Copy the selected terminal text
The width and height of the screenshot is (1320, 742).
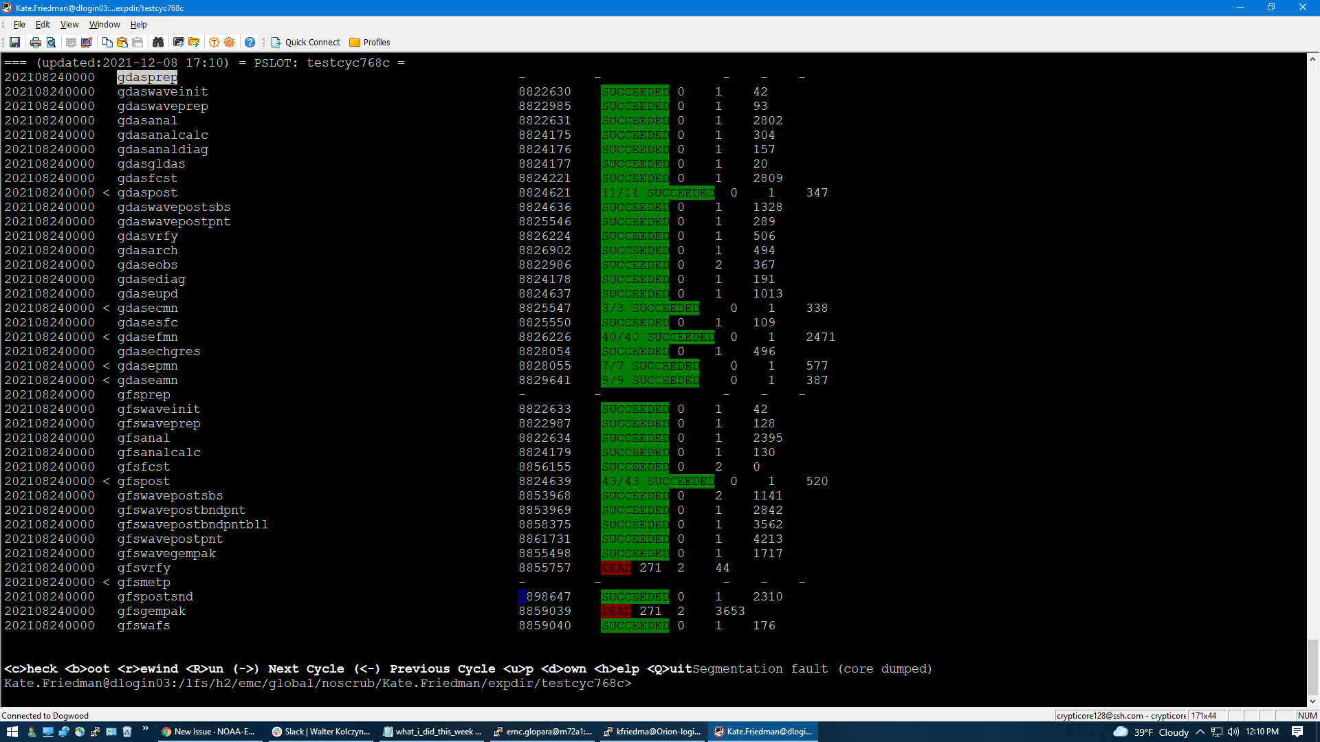point(107,42)
